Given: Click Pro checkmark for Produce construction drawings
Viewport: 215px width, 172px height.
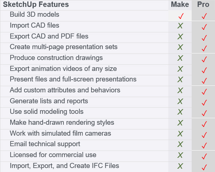Looking at the screenshot, I should tap(204, 59).
